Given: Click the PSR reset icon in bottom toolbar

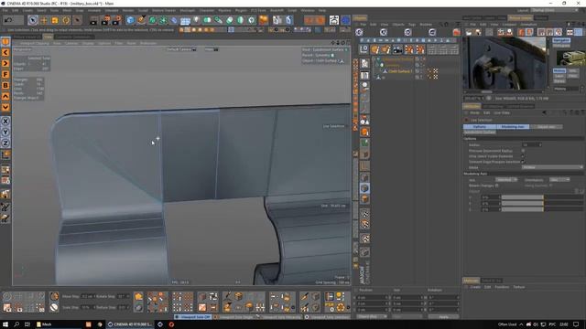Looking at the screenshot, I should [330, 307].
